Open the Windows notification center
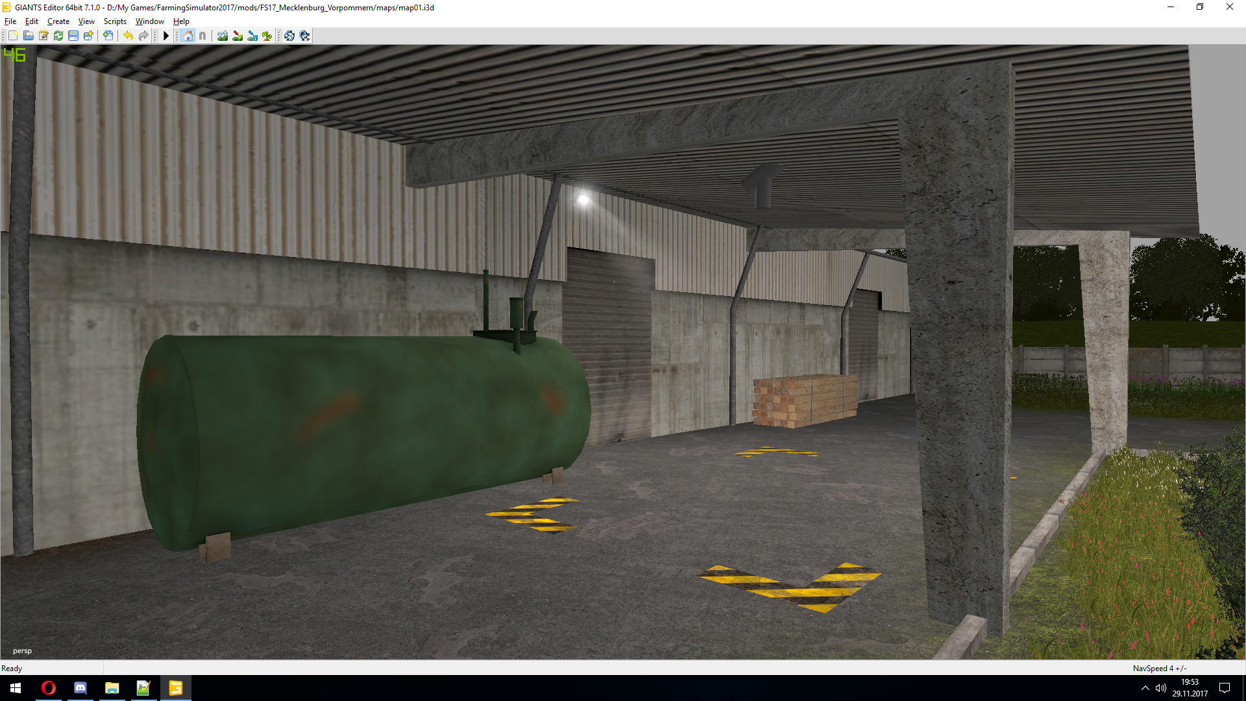Screen dimensions: 1246x701 1225,688
